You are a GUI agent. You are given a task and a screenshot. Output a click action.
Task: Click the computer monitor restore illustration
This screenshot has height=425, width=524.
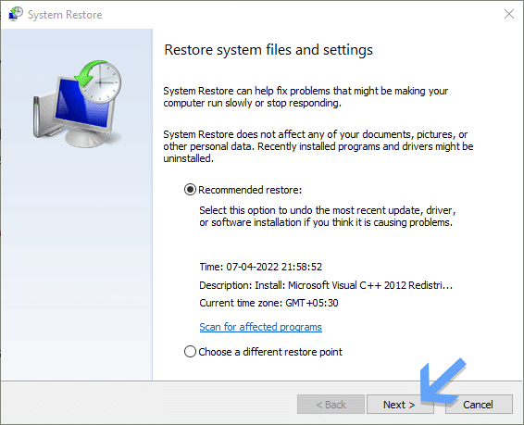pyautogui.click(x=77, y=105)
